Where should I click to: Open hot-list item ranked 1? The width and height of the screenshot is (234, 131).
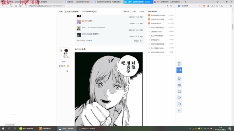pyautogui.click(x=158, y=15)
